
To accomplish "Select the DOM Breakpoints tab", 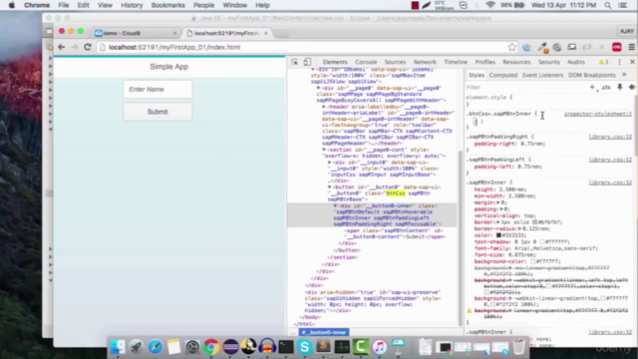I will tap(591, 75).
